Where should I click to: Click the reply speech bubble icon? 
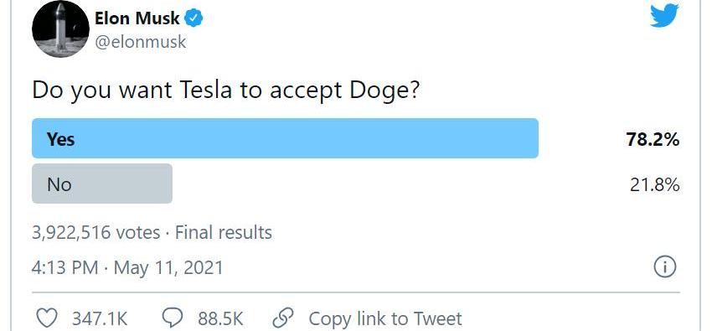[x=173, y=318]
